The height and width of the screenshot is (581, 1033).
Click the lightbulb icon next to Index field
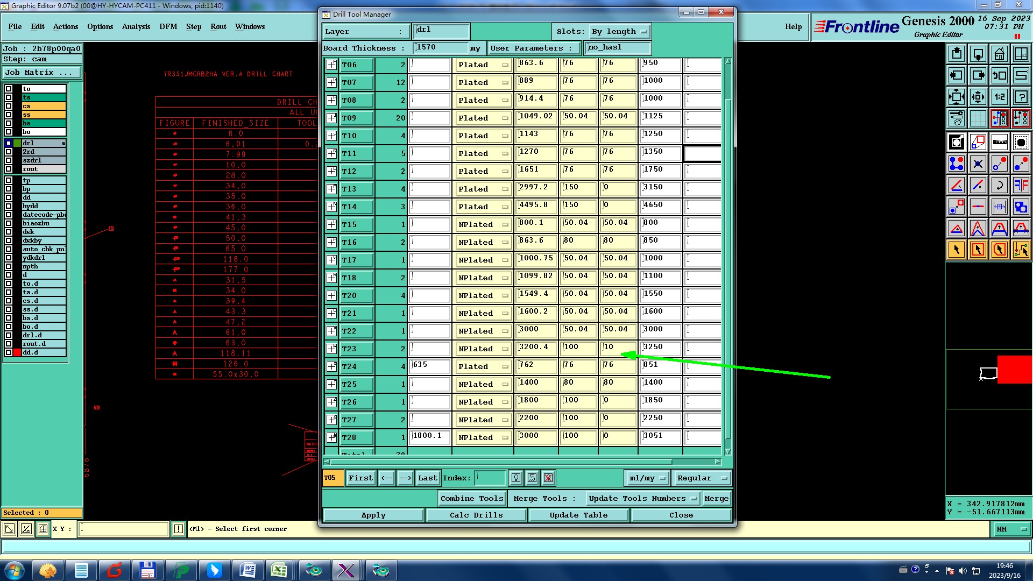[x=516, y=478]
